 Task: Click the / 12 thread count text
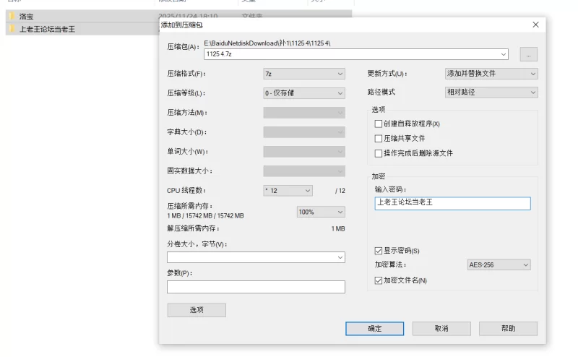(x=340, y=191)
